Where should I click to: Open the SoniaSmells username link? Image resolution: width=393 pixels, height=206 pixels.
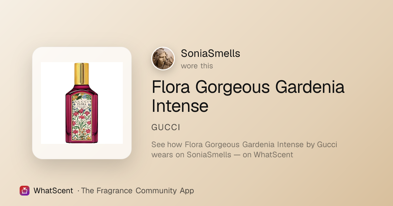pos(211,54)
